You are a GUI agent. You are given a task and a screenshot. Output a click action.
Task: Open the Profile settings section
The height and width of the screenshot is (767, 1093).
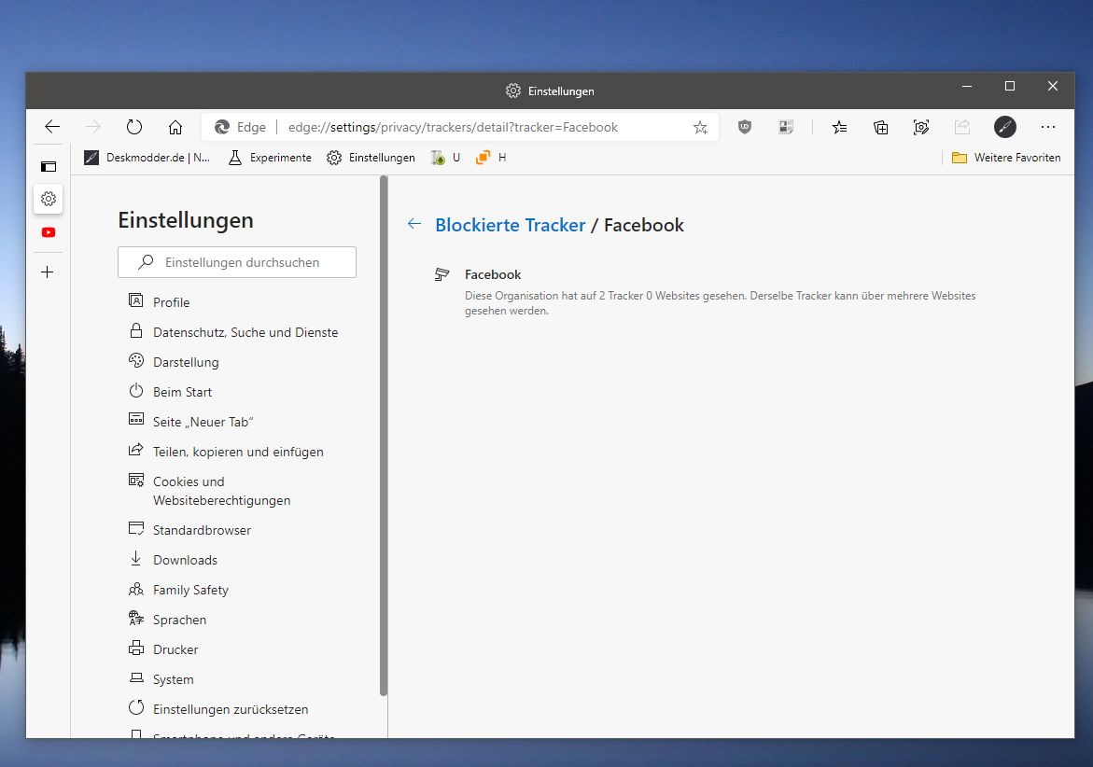(x=172, y=302)
